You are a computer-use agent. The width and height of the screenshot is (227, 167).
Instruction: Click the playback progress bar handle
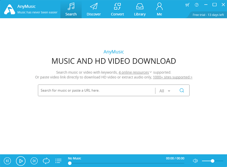(x=70, y=163)
